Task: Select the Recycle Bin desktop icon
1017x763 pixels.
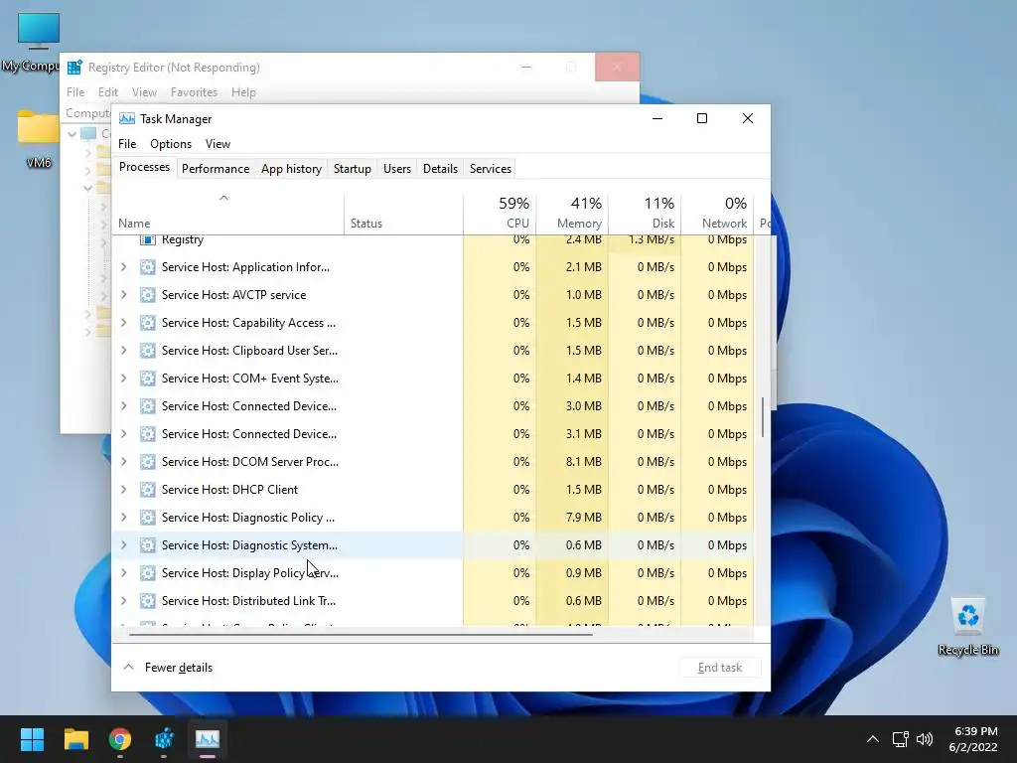Action: pos(967,627)
